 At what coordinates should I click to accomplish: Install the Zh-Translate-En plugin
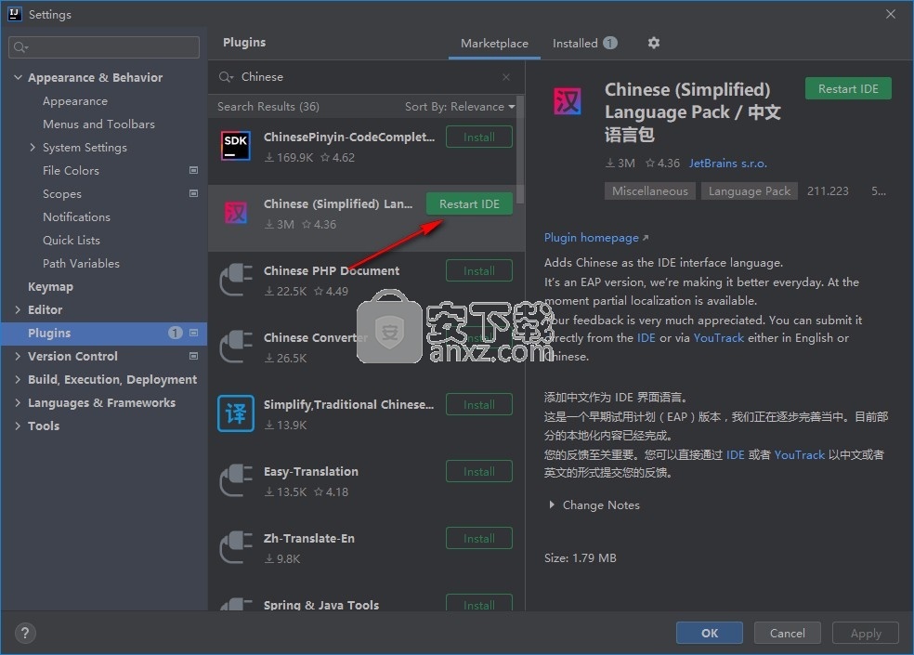coord(479,538)
